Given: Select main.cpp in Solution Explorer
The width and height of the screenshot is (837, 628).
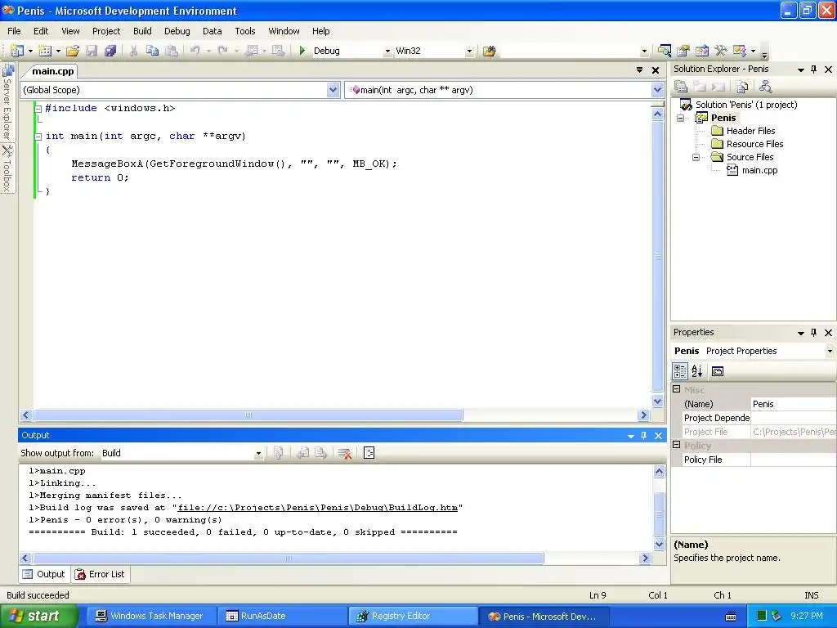Looking at the screenshot, I should (759, 170).
